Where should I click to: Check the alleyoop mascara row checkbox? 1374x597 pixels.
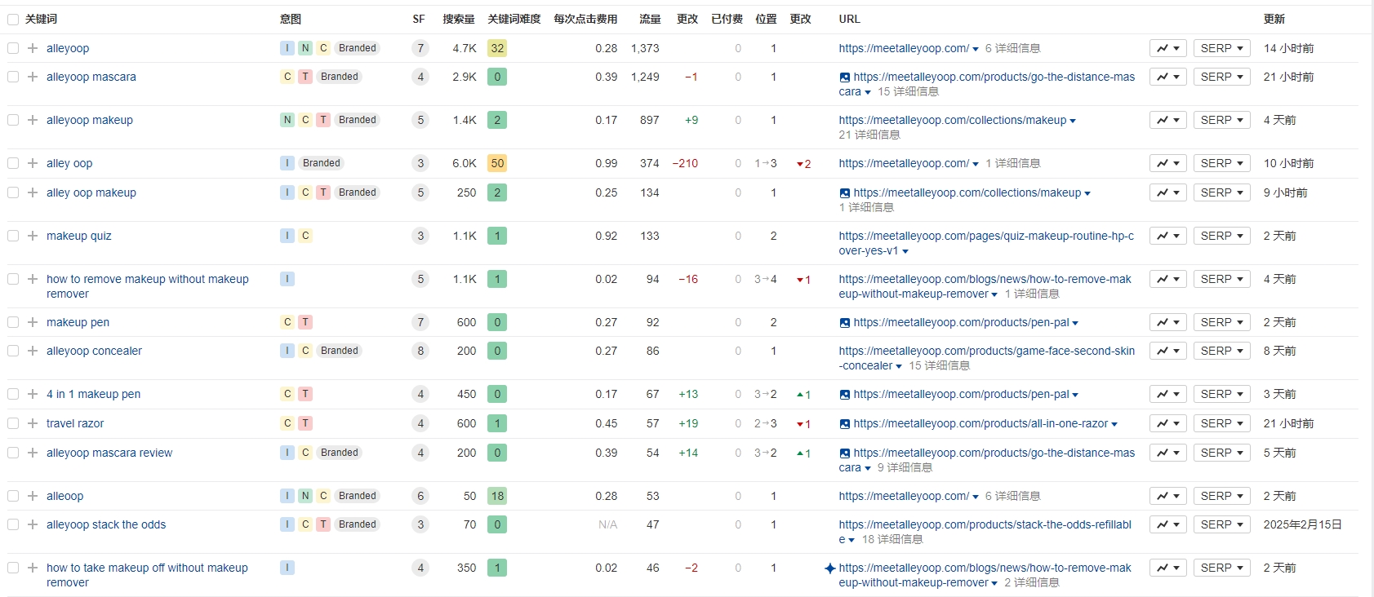coord(13,77)
